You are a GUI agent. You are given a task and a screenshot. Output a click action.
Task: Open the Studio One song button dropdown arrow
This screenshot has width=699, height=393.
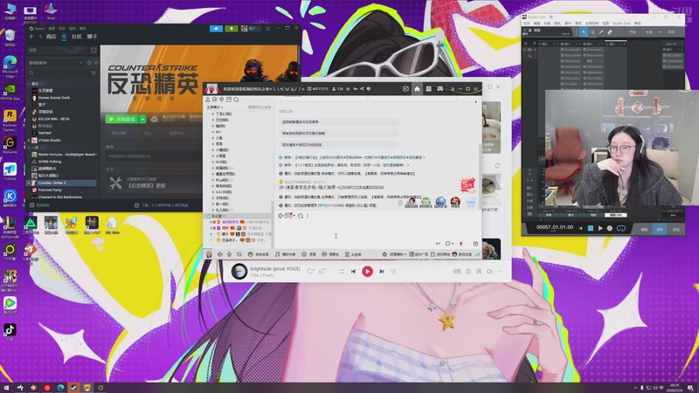tap(660, 32)
